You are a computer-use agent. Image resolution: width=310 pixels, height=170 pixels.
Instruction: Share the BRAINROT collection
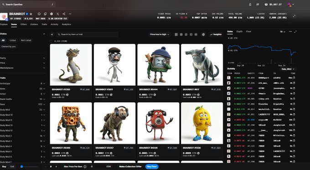[x=64, y=14]
